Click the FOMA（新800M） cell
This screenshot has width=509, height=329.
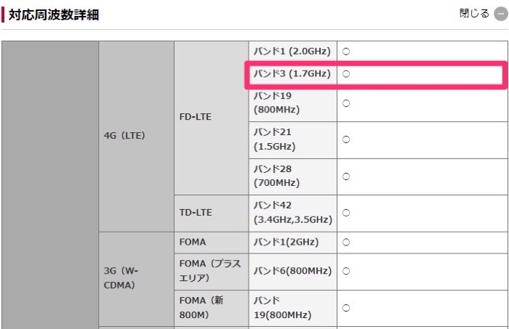(x=211, y=308)
